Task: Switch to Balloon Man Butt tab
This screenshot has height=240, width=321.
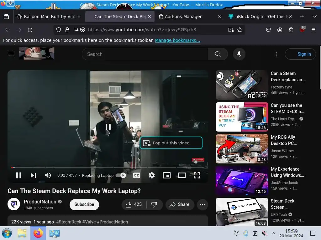Action: (x=49, y=17)
